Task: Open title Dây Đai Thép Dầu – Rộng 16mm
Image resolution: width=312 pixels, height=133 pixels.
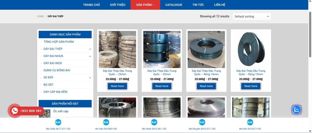Action: 206,73
